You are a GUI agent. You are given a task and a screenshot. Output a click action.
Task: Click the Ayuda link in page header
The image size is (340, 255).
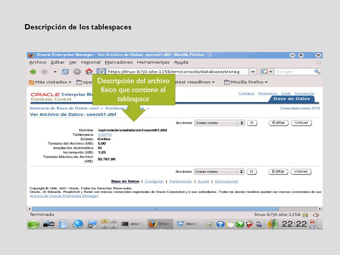coord(286,93)
